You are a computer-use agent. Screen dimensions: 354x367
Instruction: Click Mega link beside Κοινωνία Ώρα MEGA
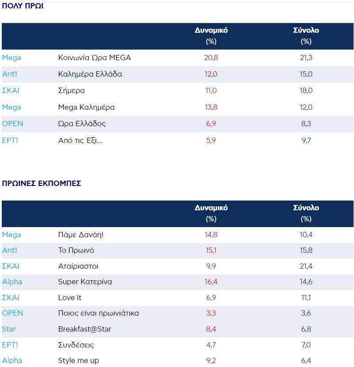[x=11, y=58]
